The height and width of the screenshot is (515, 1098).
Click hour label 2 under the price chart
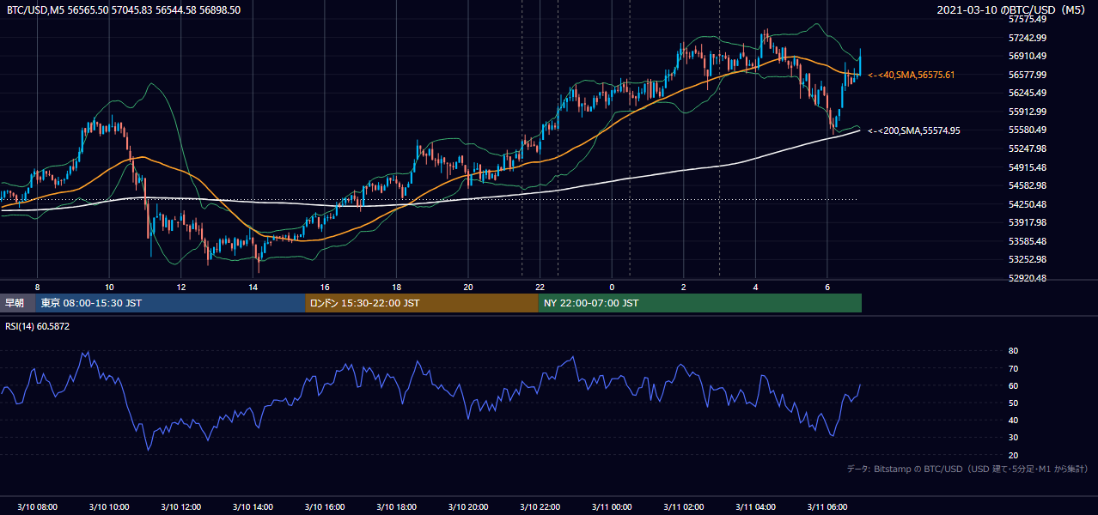[684, 287]
